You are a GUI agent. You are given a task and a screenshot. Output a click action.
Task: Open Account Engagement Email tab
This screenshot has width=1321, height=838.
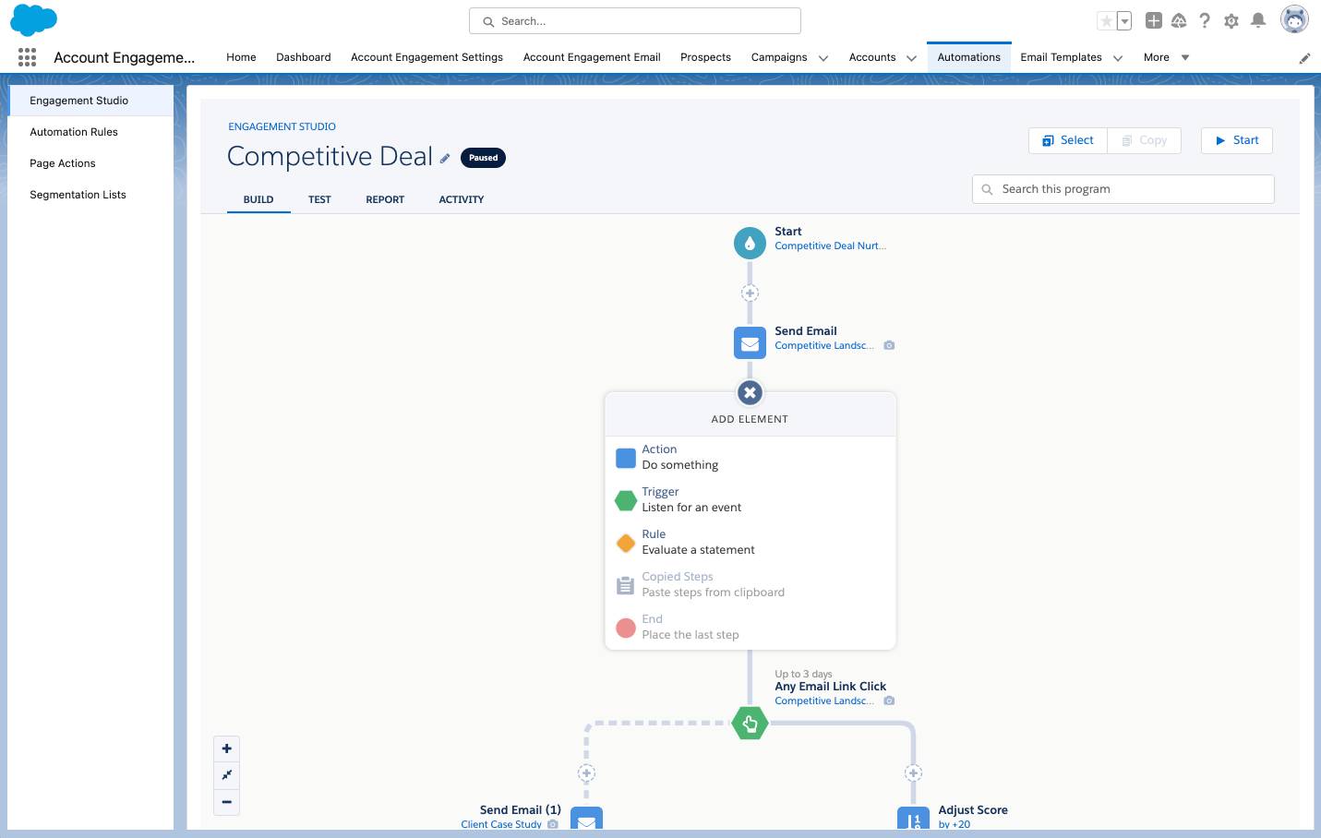click(592, 57)
